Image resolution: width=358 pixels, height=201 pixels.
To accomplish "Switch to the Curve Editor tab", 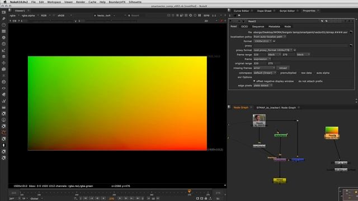I will click(x=241, y=11).
